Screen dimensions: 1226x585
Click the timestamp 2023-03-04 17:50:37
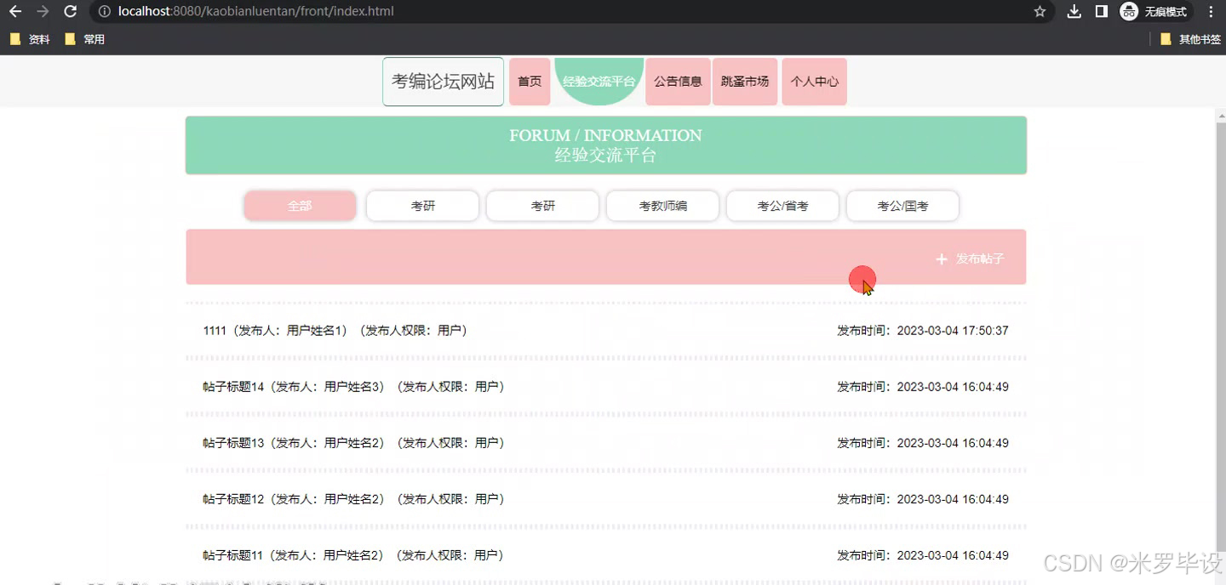(953, 331)
